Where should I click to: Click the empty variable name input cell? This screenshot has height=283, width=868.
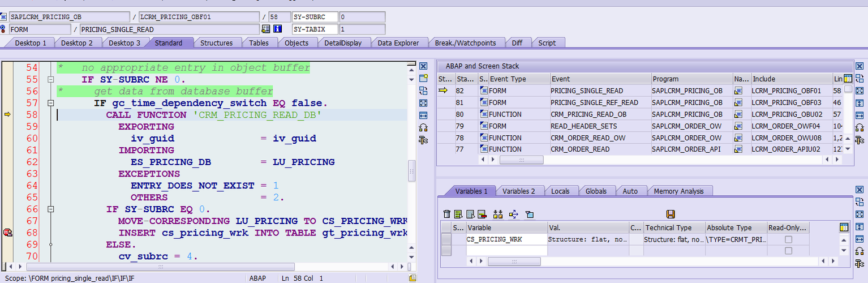tap(506, 250)
